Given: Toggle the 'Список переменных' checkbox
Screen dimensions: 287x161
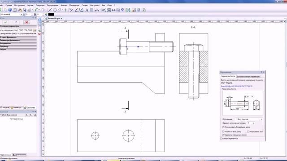Looking at the screenshot, I should 221,139.
